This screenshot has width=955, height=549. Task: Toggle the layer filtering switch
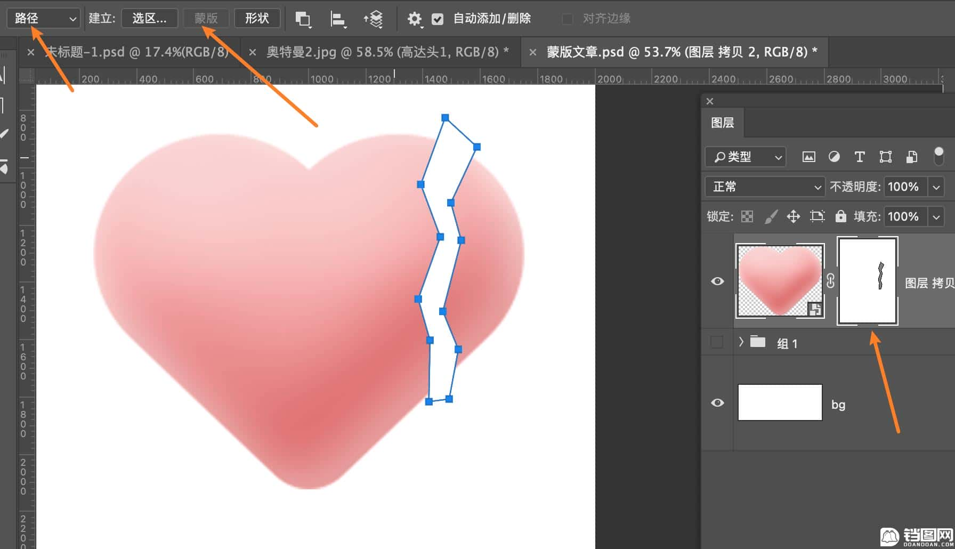(x=939, y=156)
